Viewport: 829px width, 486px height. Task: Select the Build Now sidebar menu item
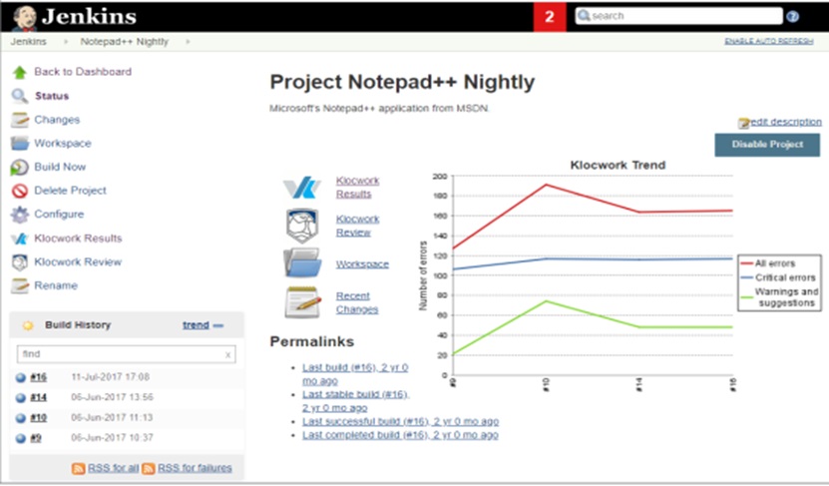(60, 167)
